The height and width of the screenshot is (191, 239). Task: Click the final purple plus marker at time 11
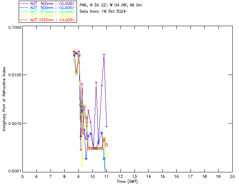coord(107,126)
